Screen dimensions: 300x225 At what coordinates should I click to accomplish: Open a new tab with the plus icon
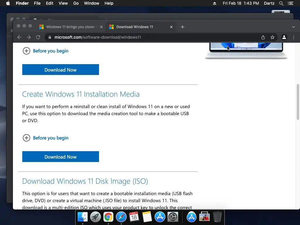click(183, 27)
